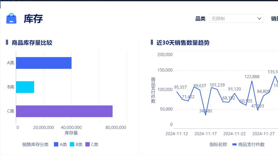Click the chevron arrow in the 品类 selector

259,18
